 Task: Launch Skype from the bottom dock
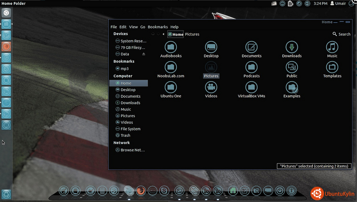(x=164, y=191)
